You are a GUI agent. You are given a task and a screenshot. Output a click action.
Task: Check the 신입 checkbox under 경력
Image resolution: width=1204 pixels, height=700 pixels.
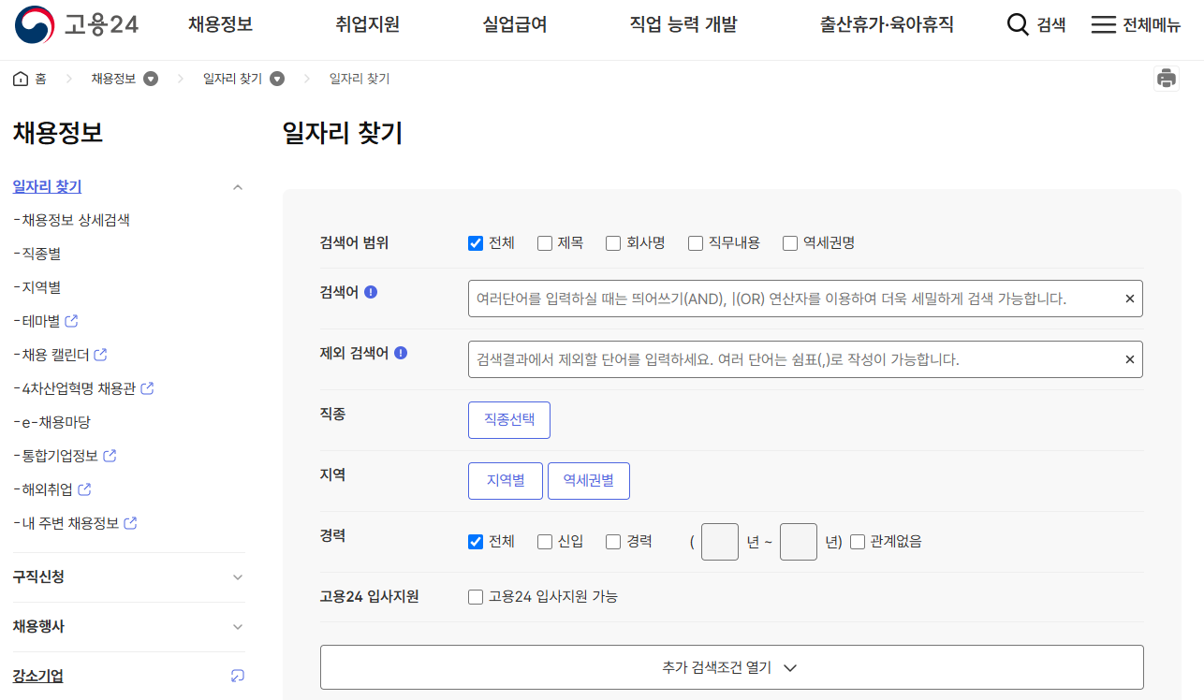[544, 541]
